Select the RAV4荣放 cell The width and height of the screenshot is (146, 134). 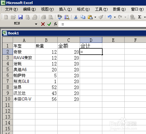click(24, 57)
